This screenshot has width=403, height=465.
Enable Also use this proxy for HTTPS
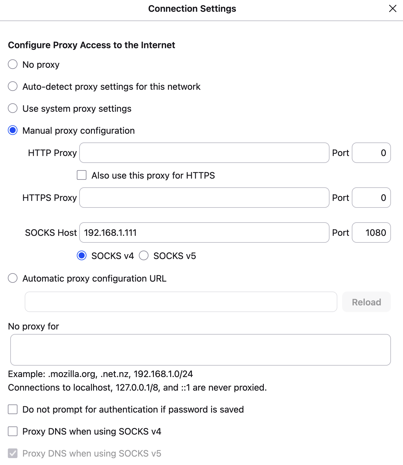pos(82,175)
